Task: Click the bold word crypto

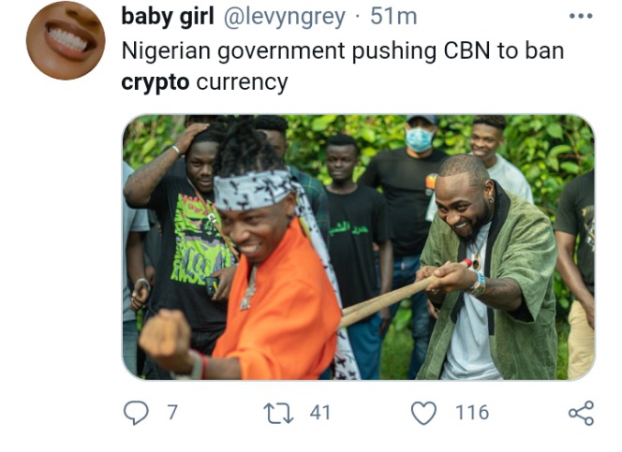Action: click(x=155, y=82)
